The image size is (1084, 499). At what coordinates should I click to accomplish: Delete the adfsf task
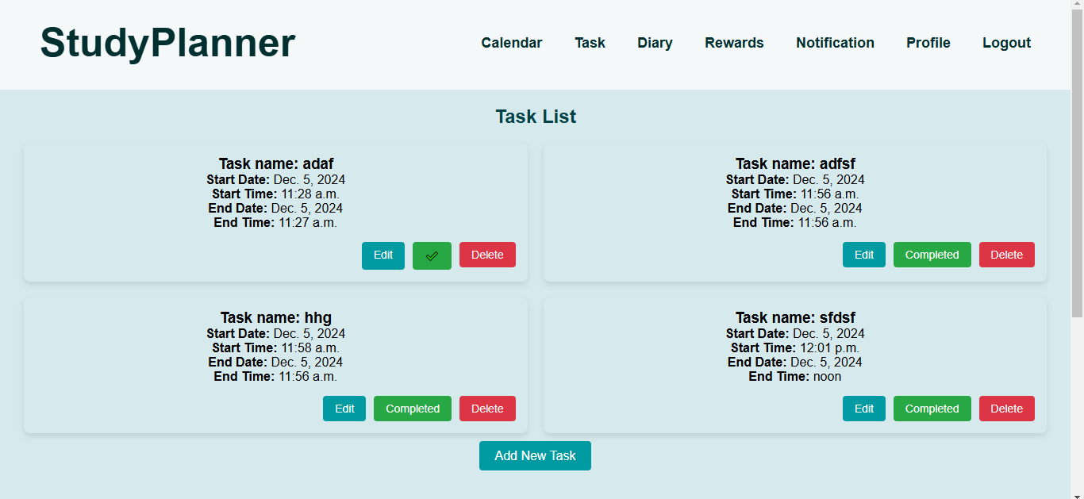[1006, 255]
